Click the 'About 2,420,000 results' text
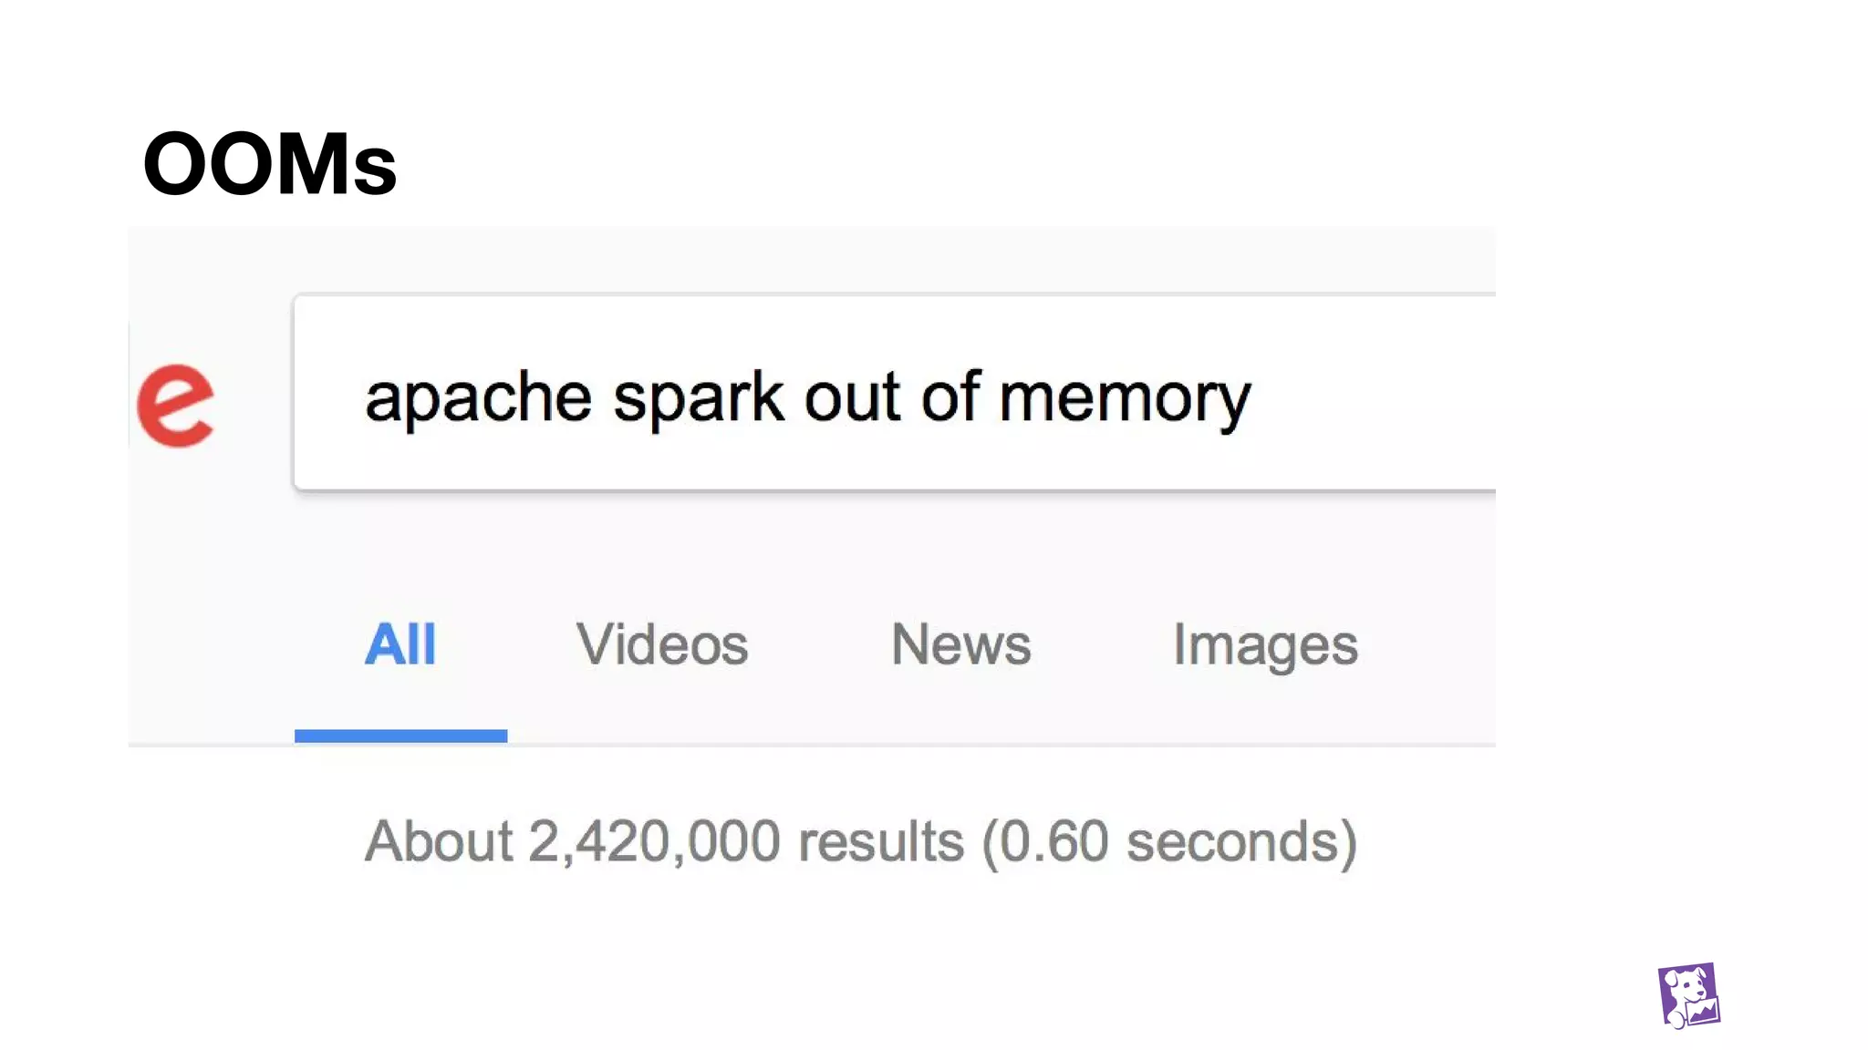The height and width of the screenshot is (1050, 1868). [x=664, y=840]
